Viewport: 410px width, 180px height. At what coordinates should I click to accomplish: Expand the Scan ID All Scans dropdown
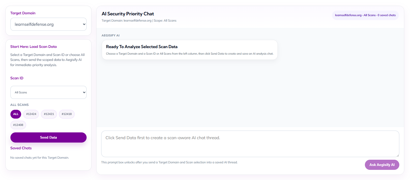[48, 92]
